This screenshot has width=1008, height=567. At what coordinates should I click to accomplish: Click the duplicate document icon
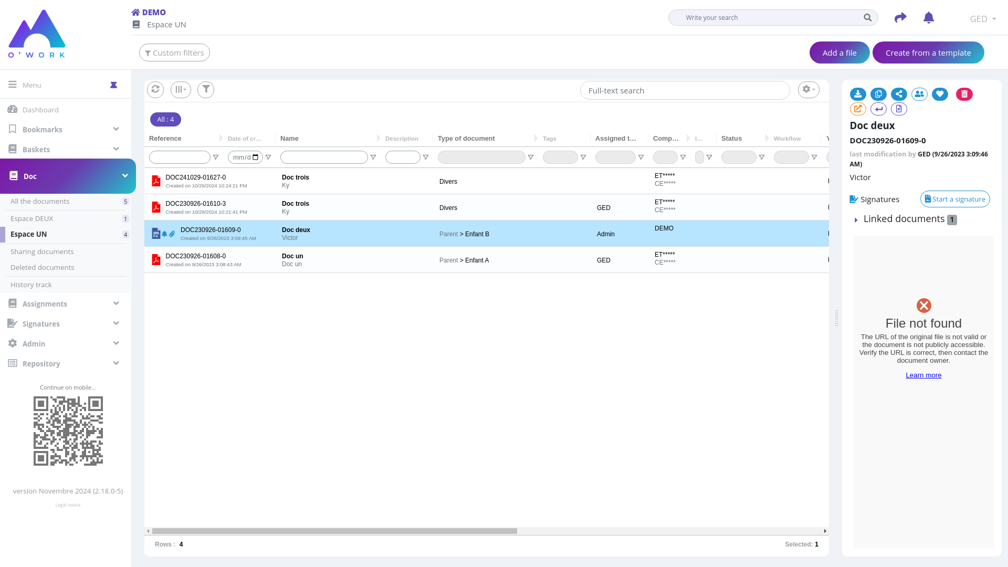click(x=878, y=94)
